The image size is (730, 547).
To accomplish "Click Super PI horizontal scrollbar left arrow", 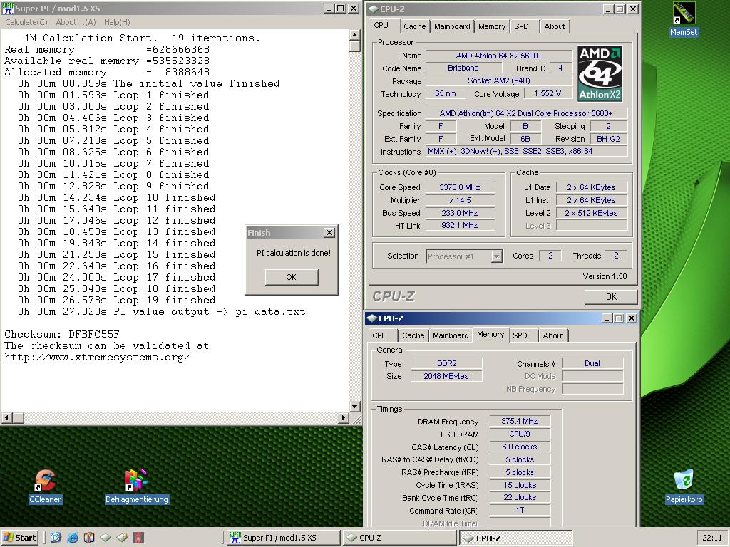I will pyautogui.click(x=6, y=417).
